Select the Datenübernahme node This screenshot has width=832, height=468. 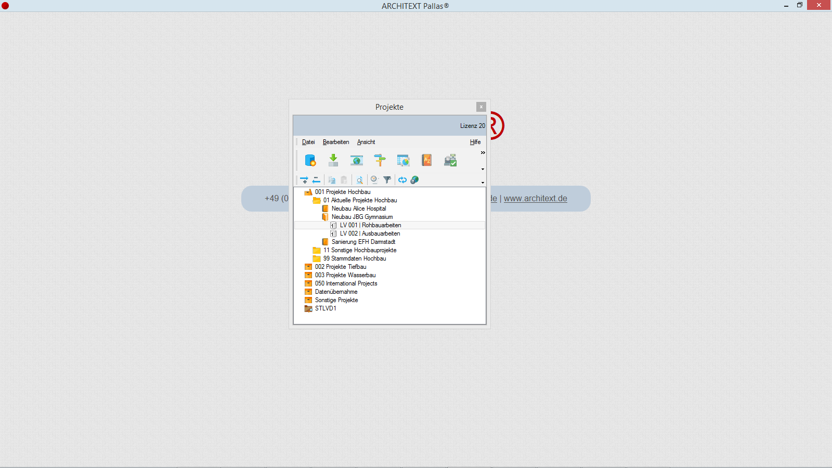click(x=336, y=292)
